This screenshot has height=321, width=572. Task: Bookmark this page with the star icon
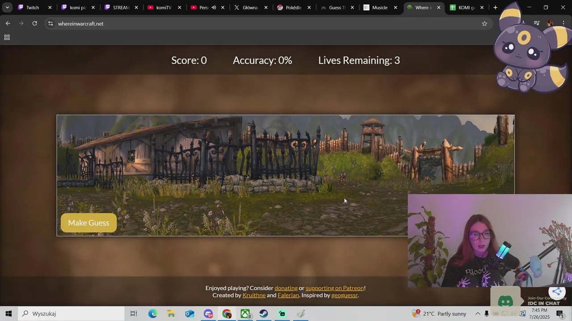point(484,24)
